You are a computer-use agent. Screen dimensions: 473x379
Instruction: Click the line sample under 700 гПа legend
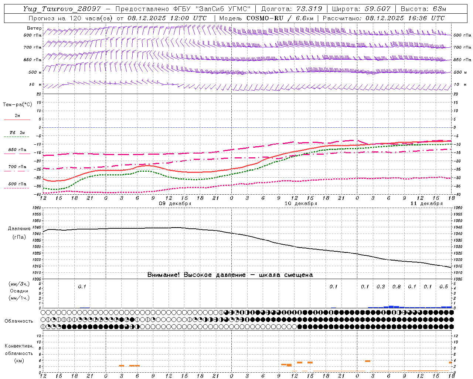[17, 171]
